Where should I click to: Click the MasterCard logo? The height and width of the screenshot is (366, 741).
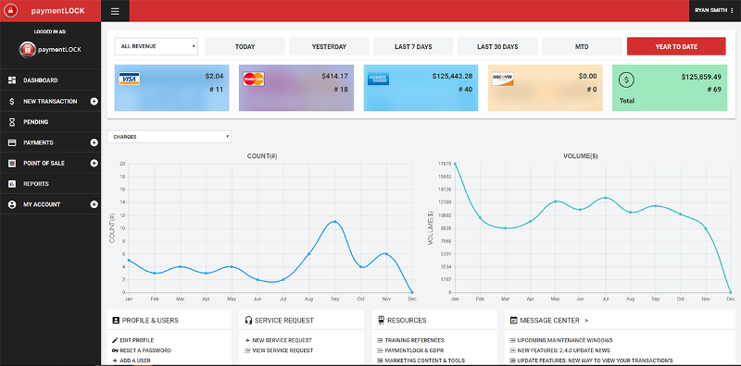point(254,79)
